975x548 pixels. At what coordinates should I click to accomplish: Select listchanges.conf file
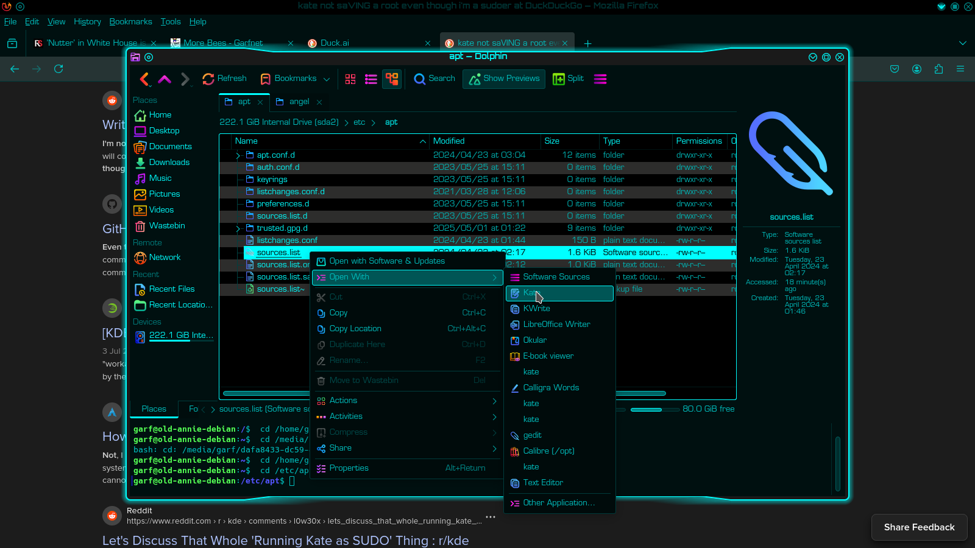tap(287, 241)
